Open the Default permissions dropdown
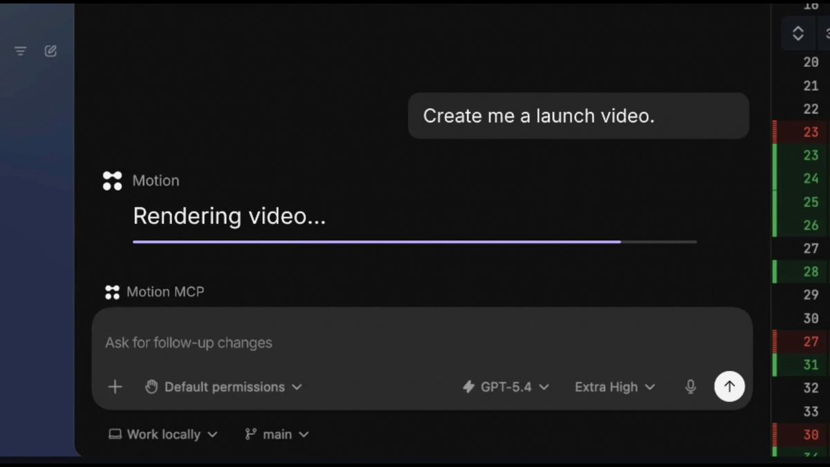 click(223, 387)
